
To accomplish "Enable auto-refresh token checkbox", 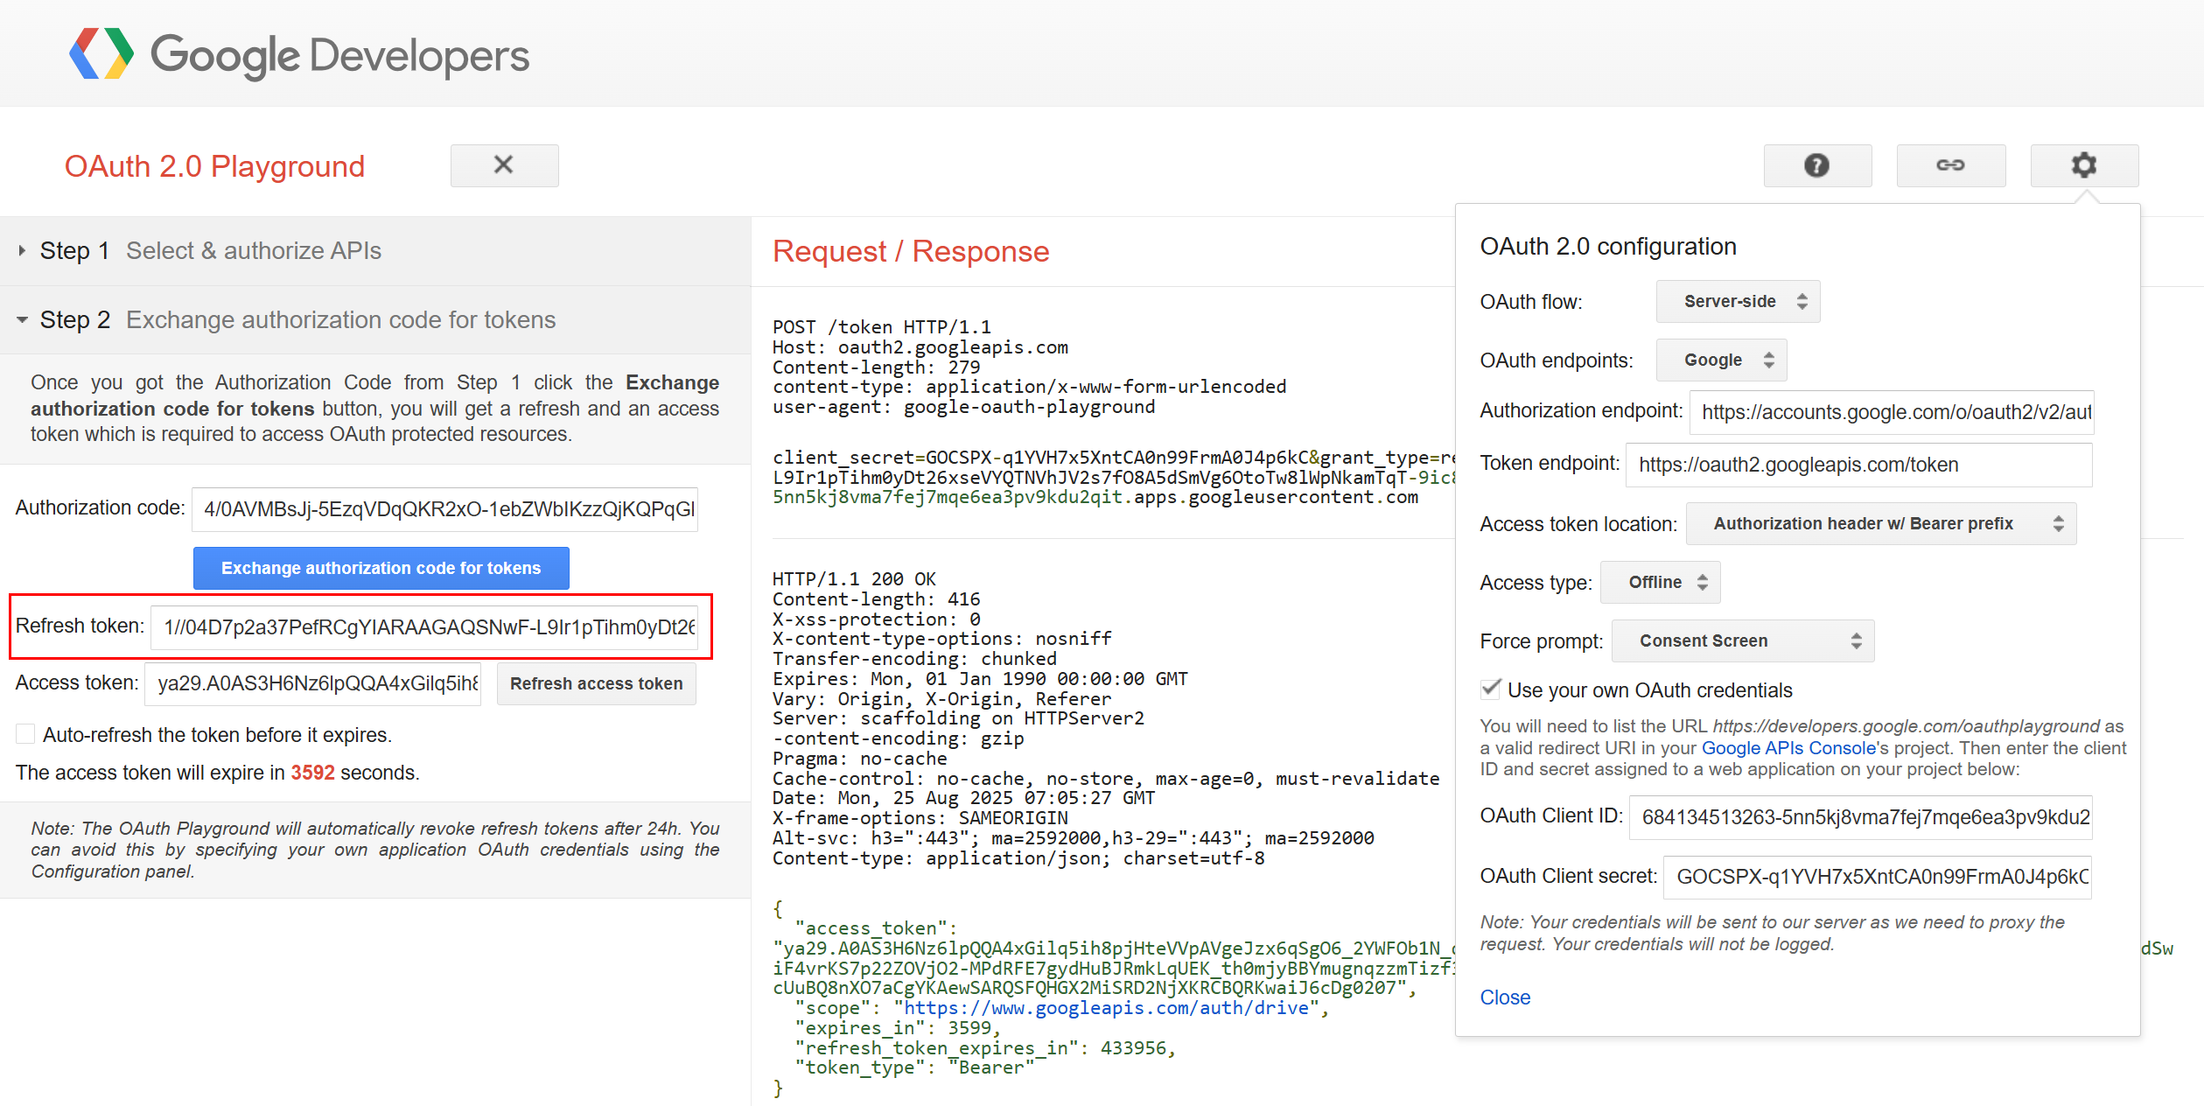I will (x=26, y=734).
